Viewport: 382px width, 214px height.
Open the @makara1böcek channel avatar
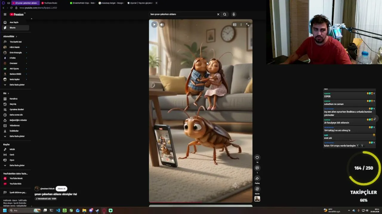point(37,188)
